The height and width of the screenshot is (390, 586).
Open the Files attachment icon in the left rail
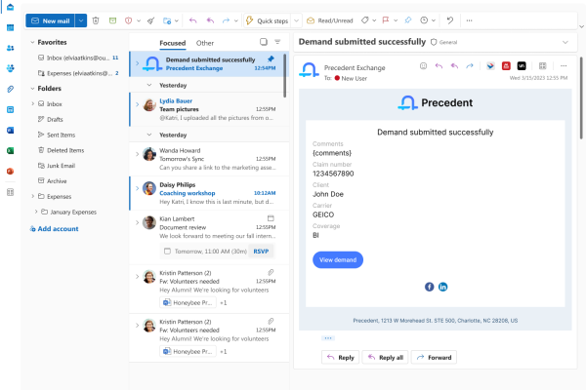click(x=11, y=89)
